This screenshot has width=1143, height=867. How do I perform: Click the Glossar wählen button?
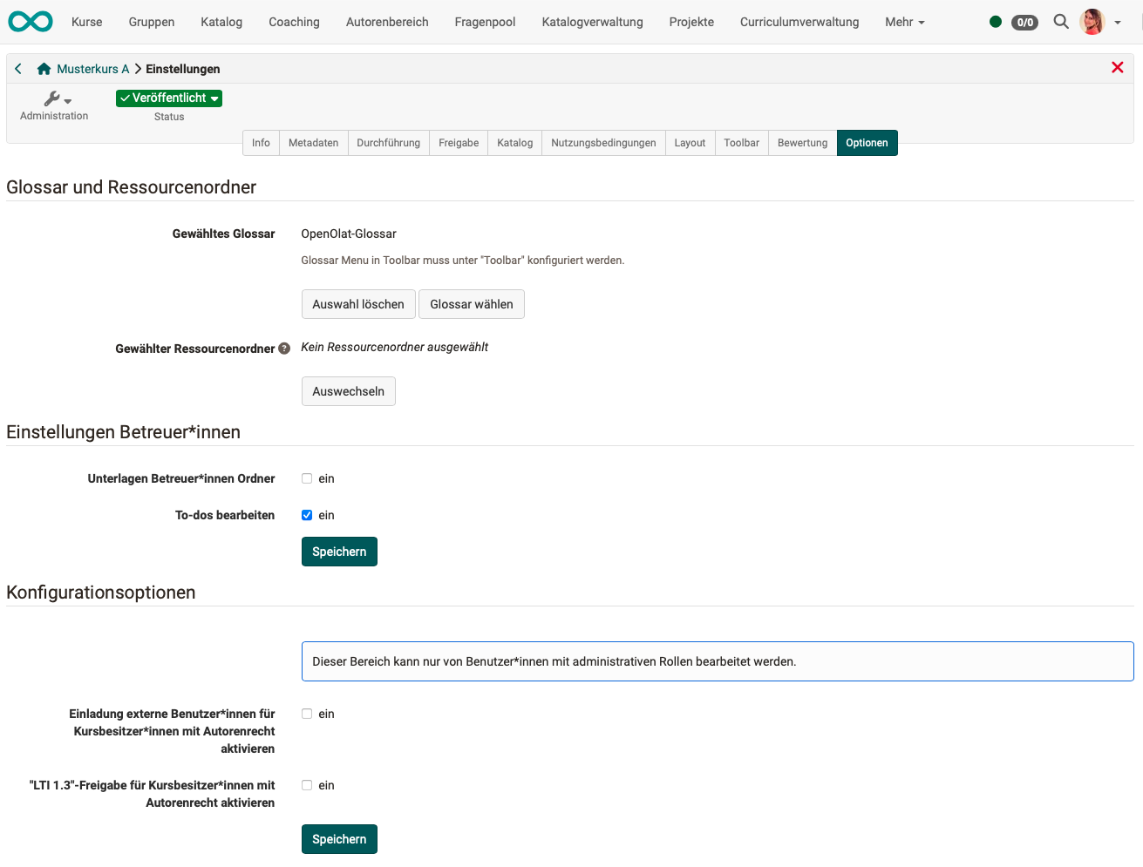coord(472,304)
